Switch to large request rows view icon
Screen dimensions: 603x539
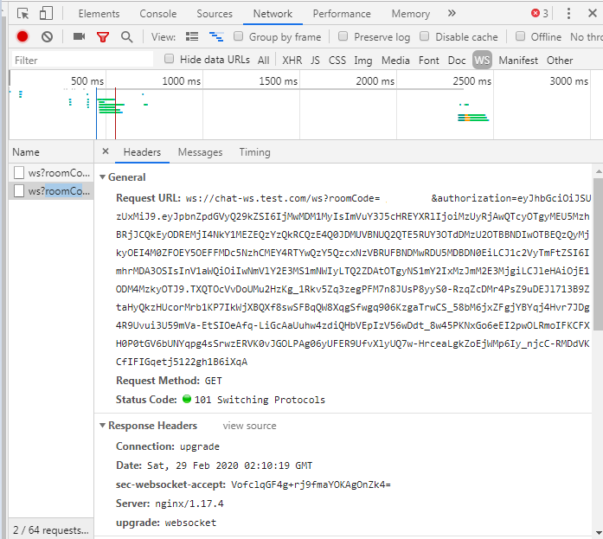click(x=192, y=36)
